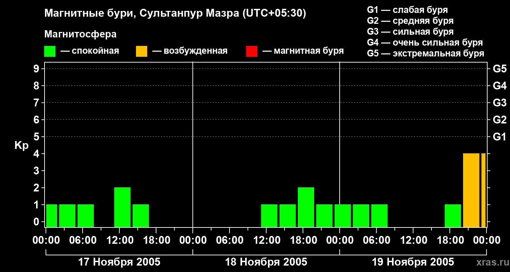The height and width of the screenshot is (272, 510).
Task: Click the right-axis 'G3' level label
Action: pos(499,103)
